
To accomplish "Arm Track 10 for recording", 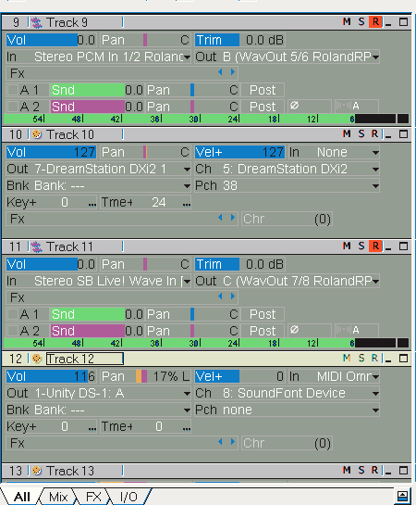I will pos(375,134).
